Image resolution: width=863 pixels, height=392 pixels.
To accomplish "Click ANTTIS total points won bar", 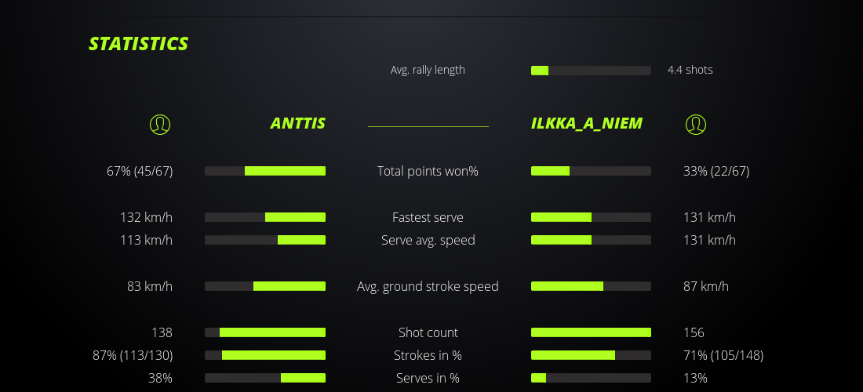I will tap(265, 171).
